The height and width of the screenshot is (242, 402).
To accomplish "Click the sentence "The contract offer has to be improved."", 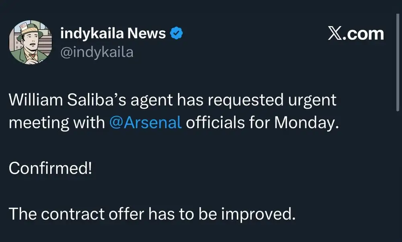I will 152,214.
